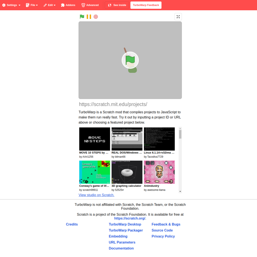The width and height of the screenshot is (257, 257).
Task: Click author text 'by 52525rr'
Action: point(118,190)
